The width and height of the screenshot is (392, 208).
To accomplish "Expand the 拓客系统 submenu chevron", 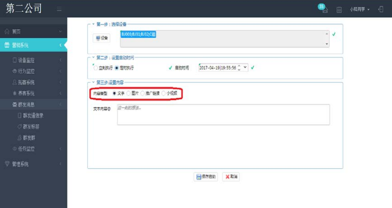I will coord(60,82).
